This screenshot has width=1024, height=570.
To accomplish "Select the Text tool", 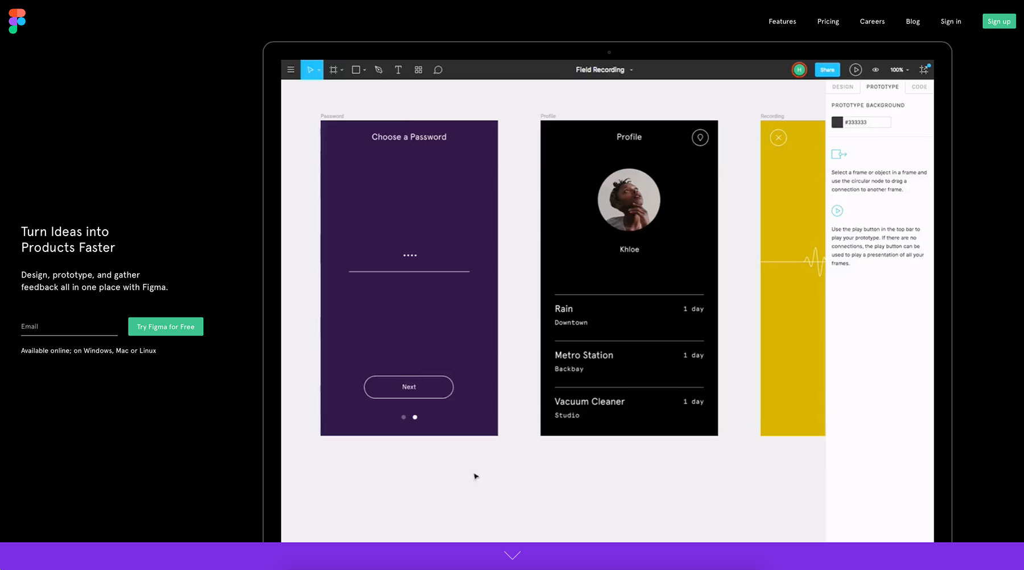I will [398, 70].
